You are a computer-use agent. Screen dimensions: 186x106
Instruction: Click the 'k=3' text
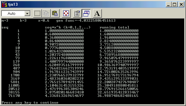[x=23, y=21]
